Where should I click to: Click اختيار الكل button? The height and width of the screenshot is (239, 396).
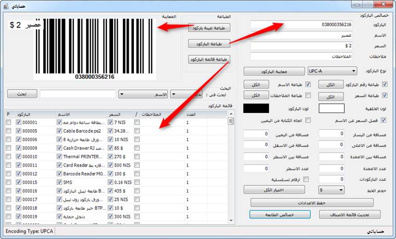[274, 190]
